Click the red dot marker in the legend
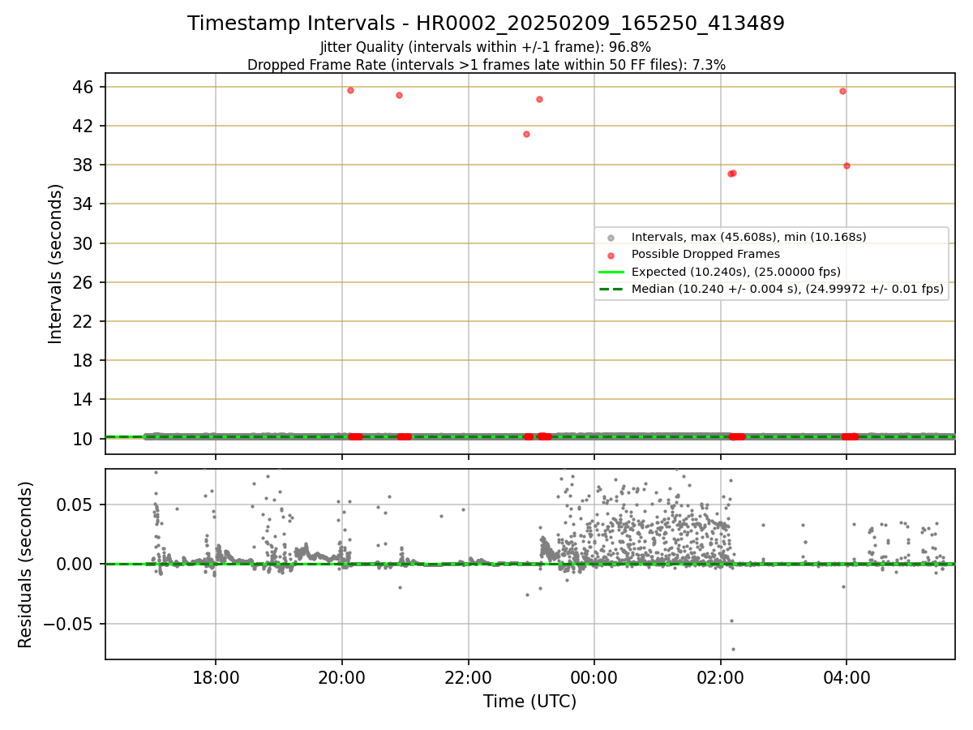The height and width of the screenshot is (730, 973). coord(611,255)
